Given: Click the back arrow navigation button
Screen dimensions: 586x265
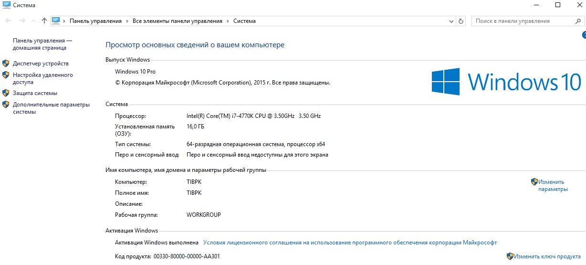Looking at the screenshot, I should 9,21.
